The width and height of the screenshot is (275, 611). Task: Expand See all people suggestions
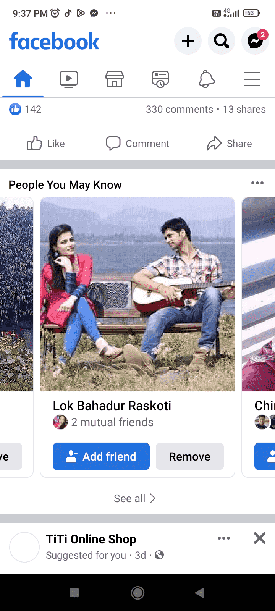pos(135,498)
